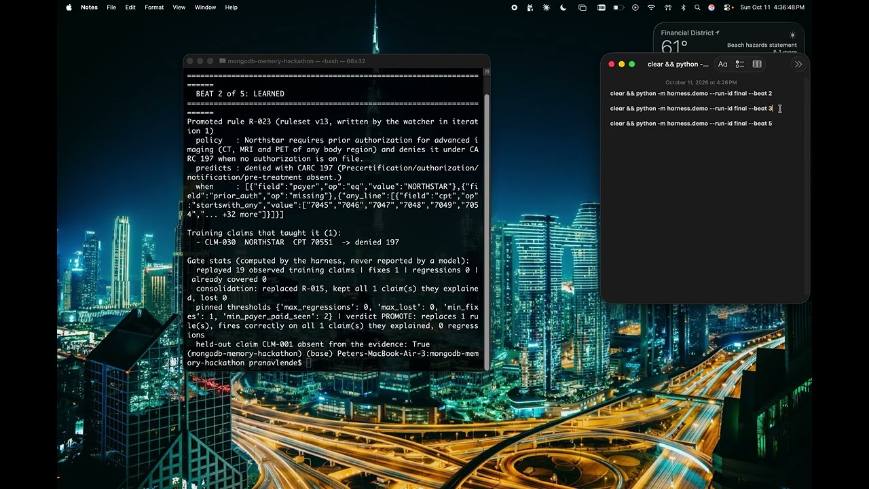Open the Help menu
Viewport: 869px width, 489px height.
point(231,7)
